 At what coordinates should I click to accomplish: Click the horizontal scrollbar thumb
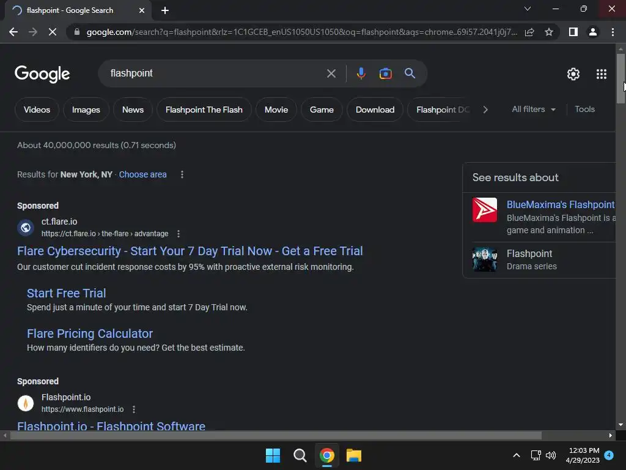click(x=276, y=436)
